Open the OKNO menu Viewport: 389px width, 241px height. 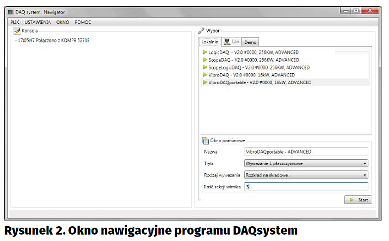(x=63, y=22)
